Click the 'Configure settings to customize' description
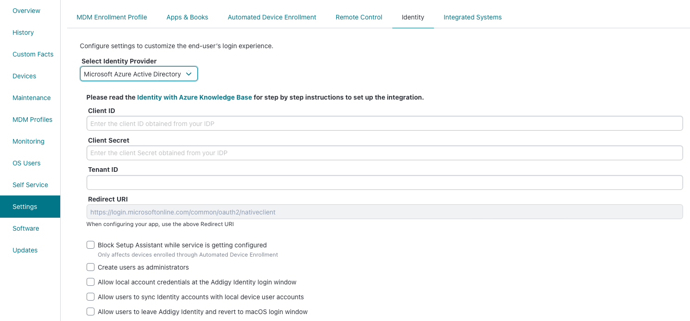 coord(176,46)
